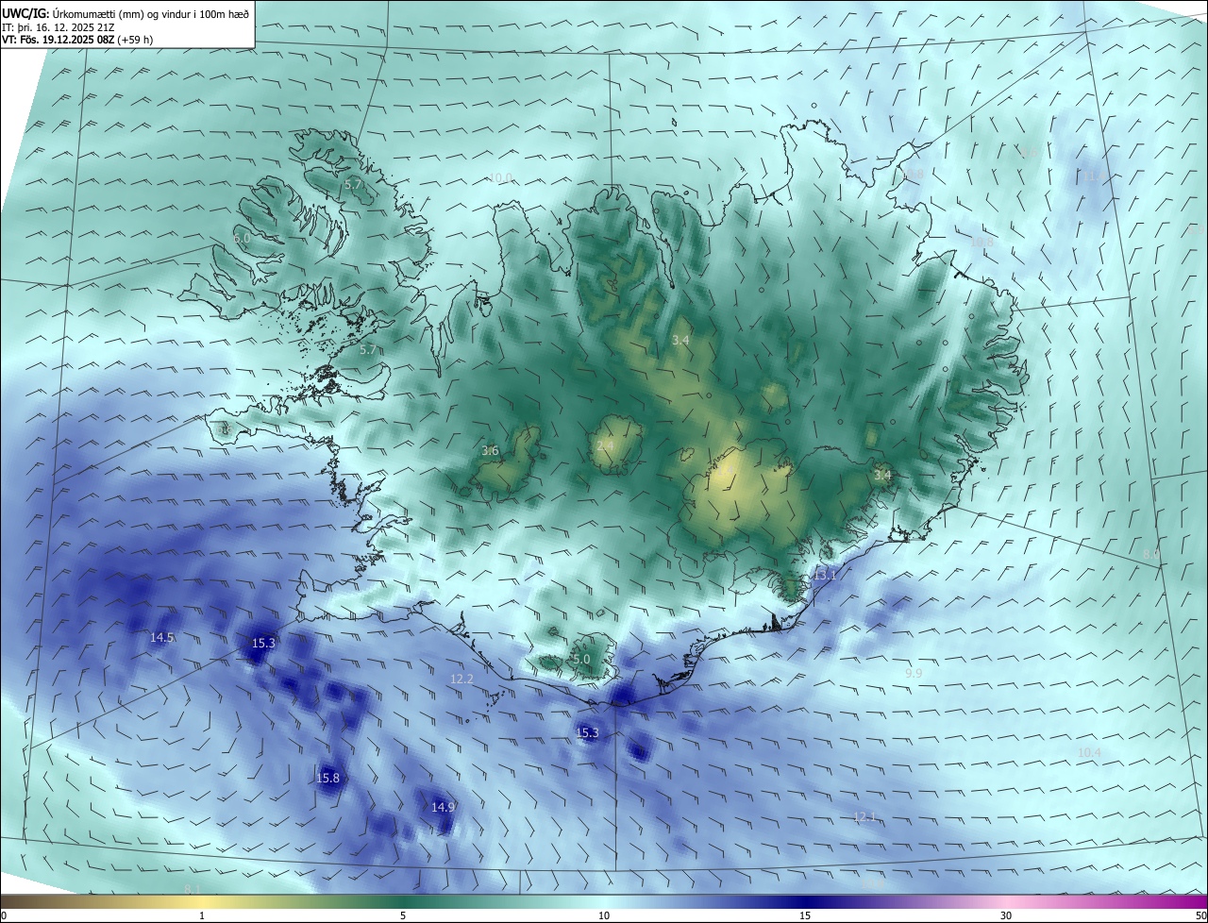Image resolution: width=1208 pixels, height=923 pixels.
Task: Click the 13.1 value label on the map
Action: tap(825, 575)
